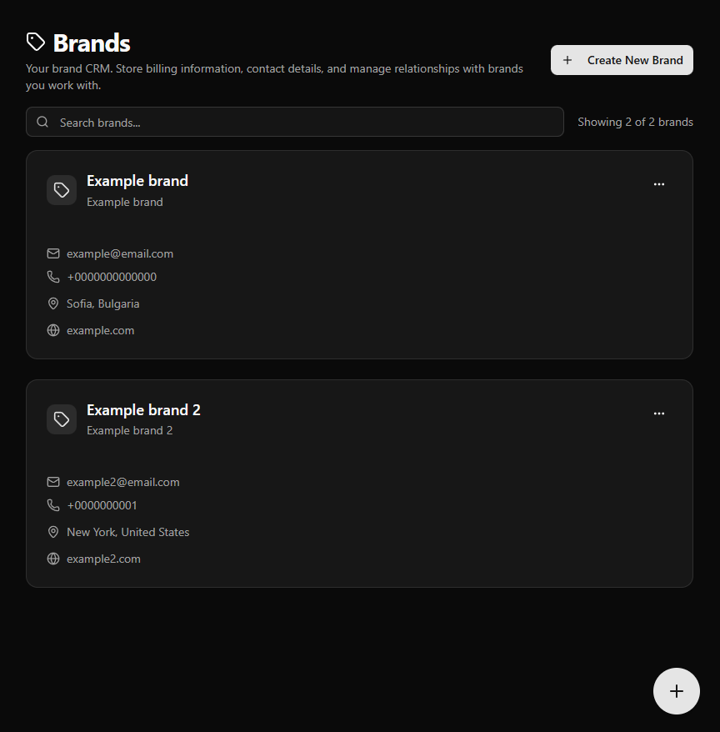Screen dimensions: 720x732
Task: Click the Brands tag icon in the header
Action: click(36, 42)
